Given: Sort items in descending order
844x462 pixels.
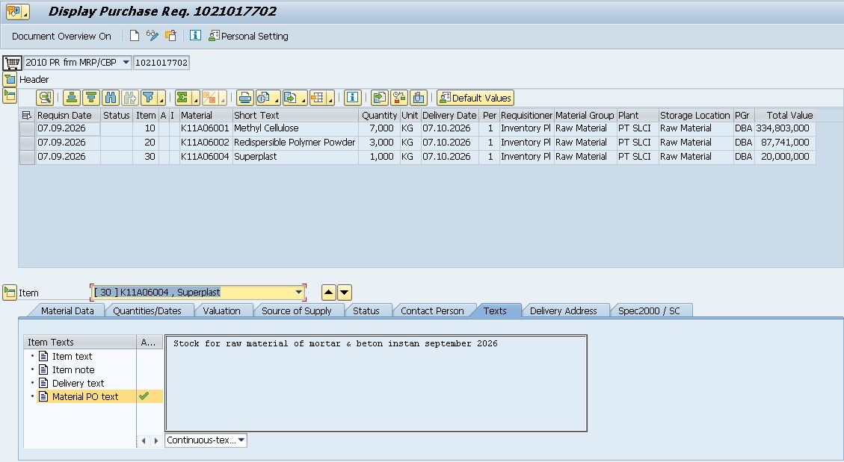Looking at the screenshot, I should click(91, 98).
